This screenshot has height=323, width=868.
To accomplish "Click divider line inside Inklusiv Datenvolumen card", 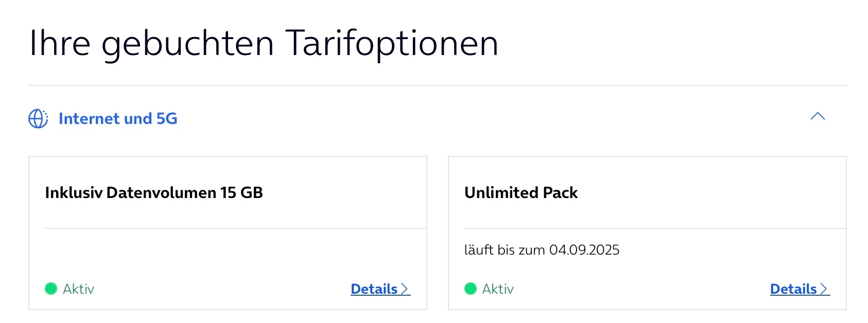I will pyautogui.click(x=235, y=228).
